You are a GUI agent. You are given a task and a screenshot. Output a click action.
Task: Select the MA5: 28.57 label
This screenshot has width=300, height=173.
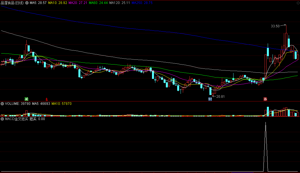coord(38,3)
